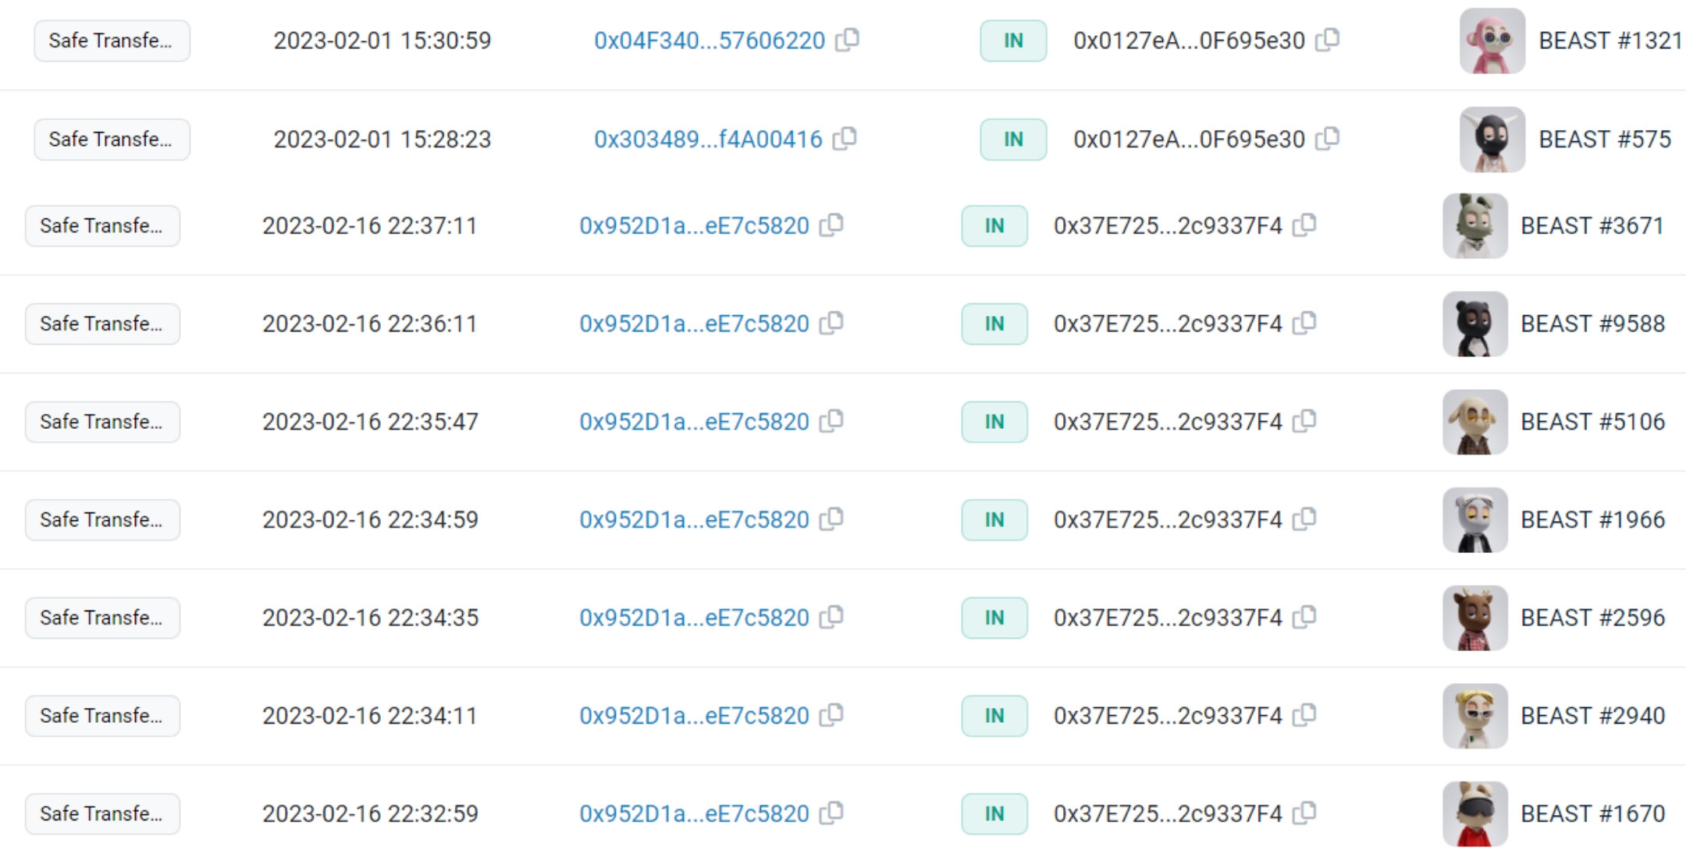
Task: Open the BEAST #1321 pink monkey thumbnail
Action: (1492, 41)
